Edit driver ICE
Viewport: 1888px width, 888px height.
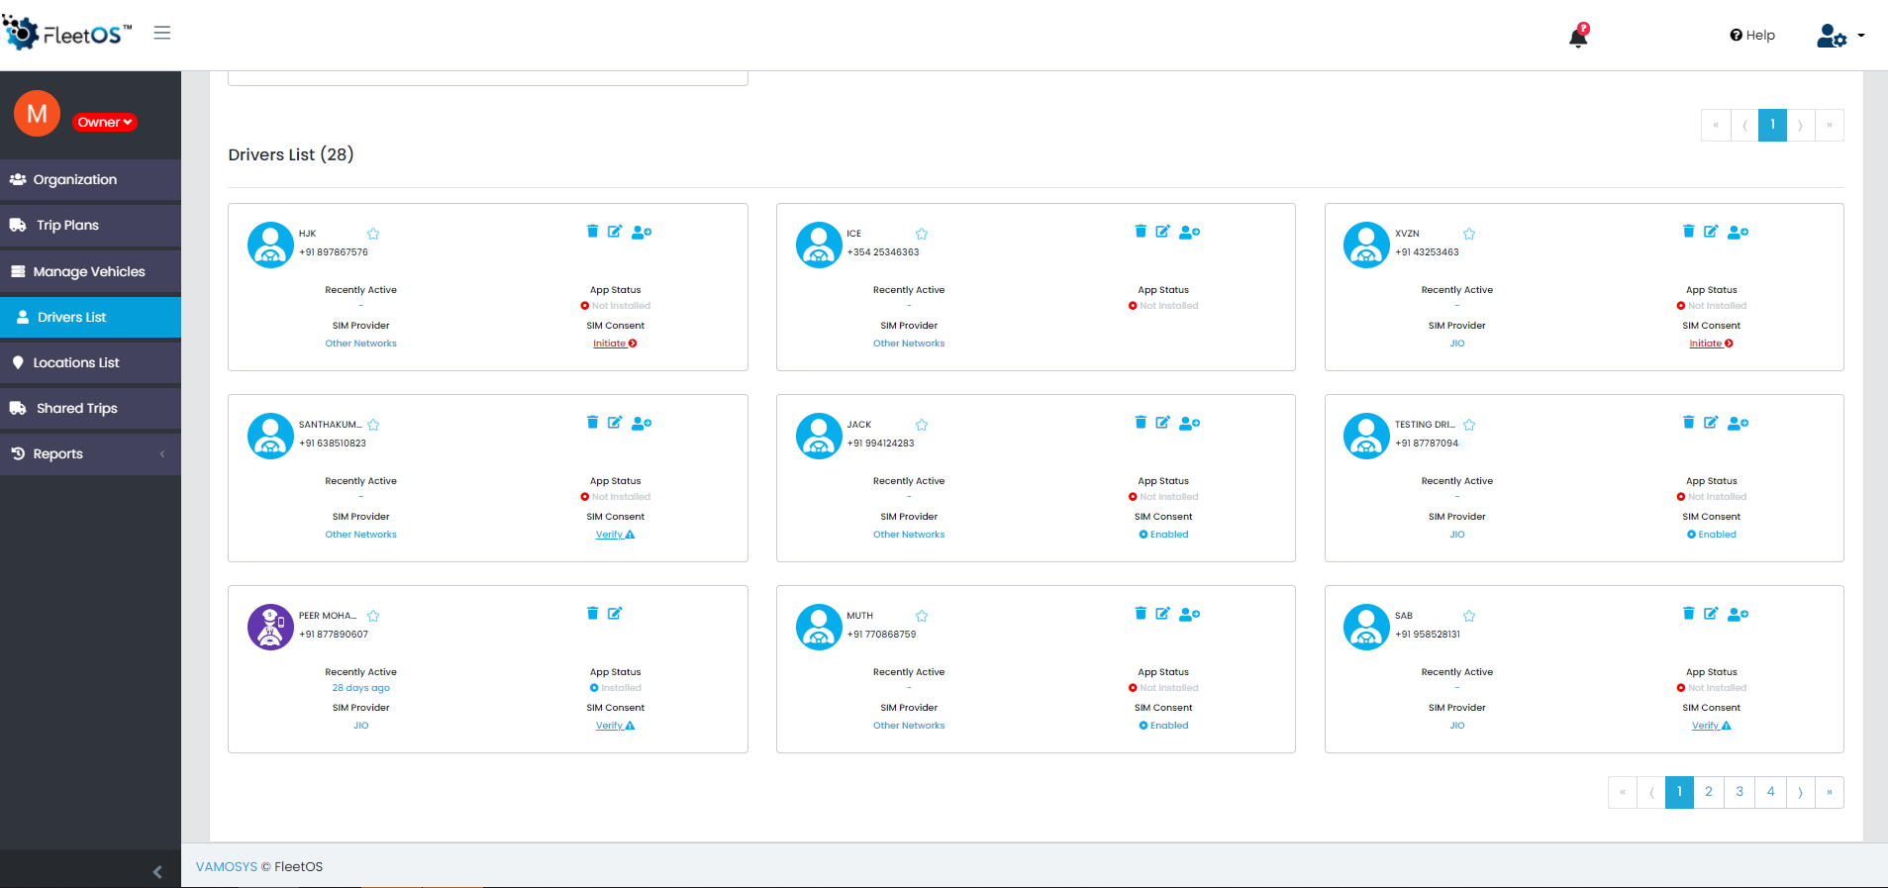click(1163, 231)
